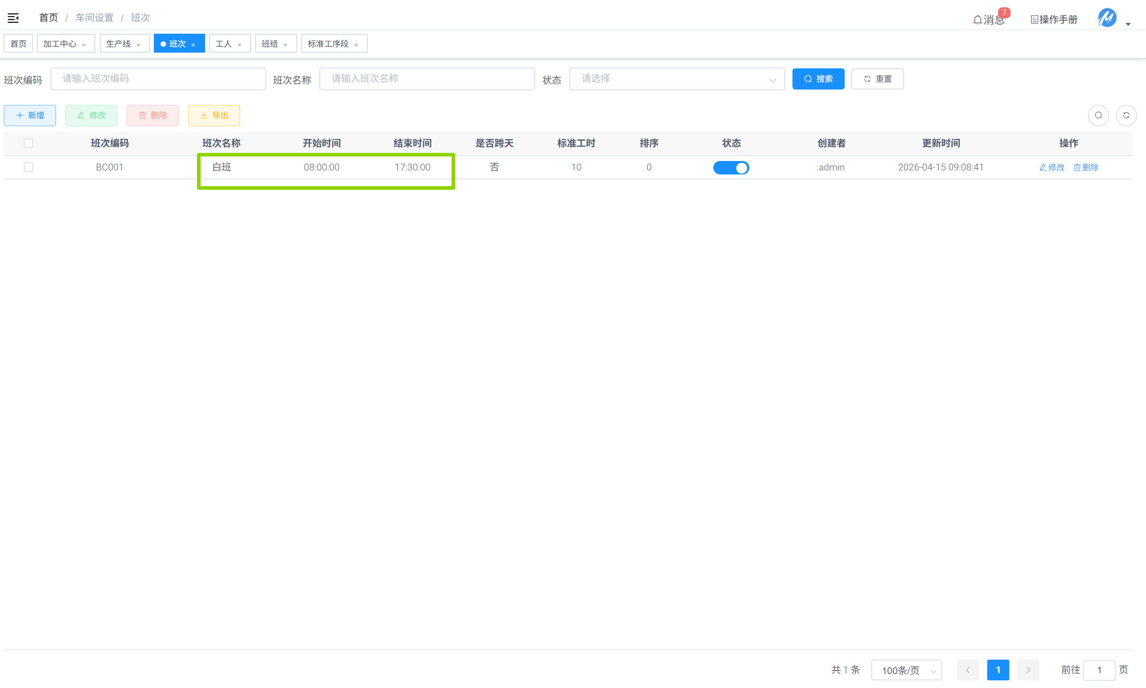Click the user avatar logo
Viewport: 1146px width, 688px height.
click(x=1107, y=18)
